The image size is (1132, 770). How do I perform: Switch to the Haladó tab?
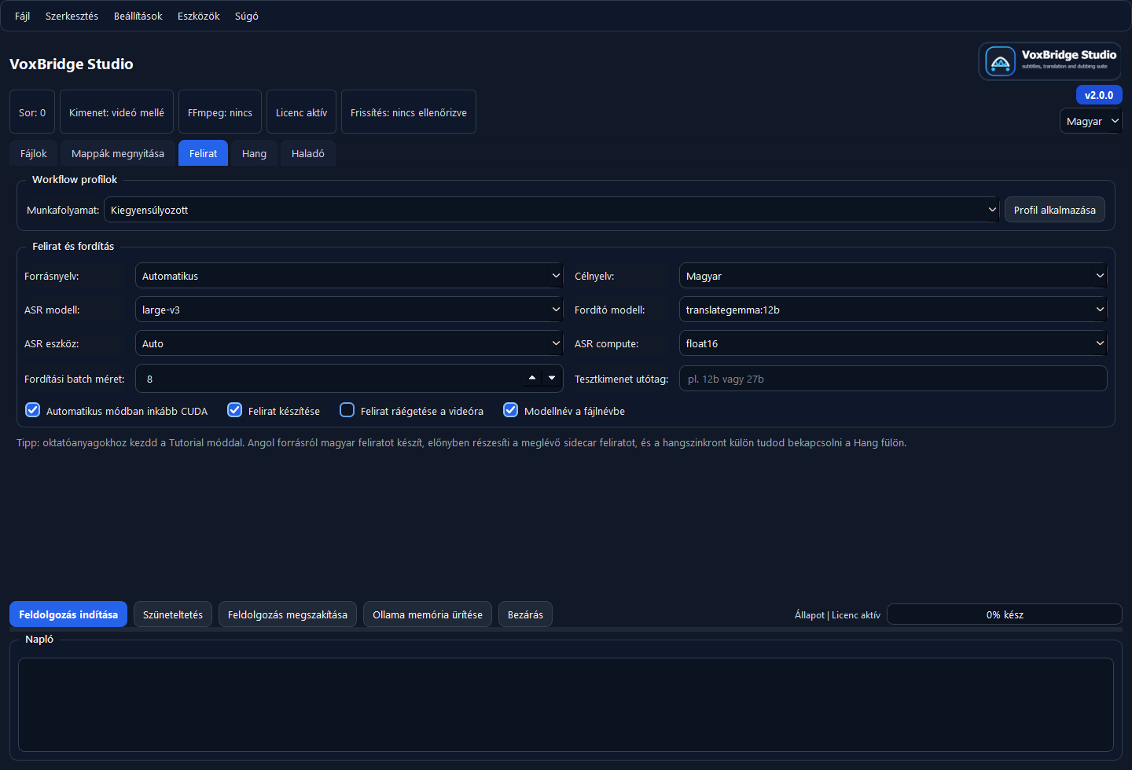tap(307, 153)
